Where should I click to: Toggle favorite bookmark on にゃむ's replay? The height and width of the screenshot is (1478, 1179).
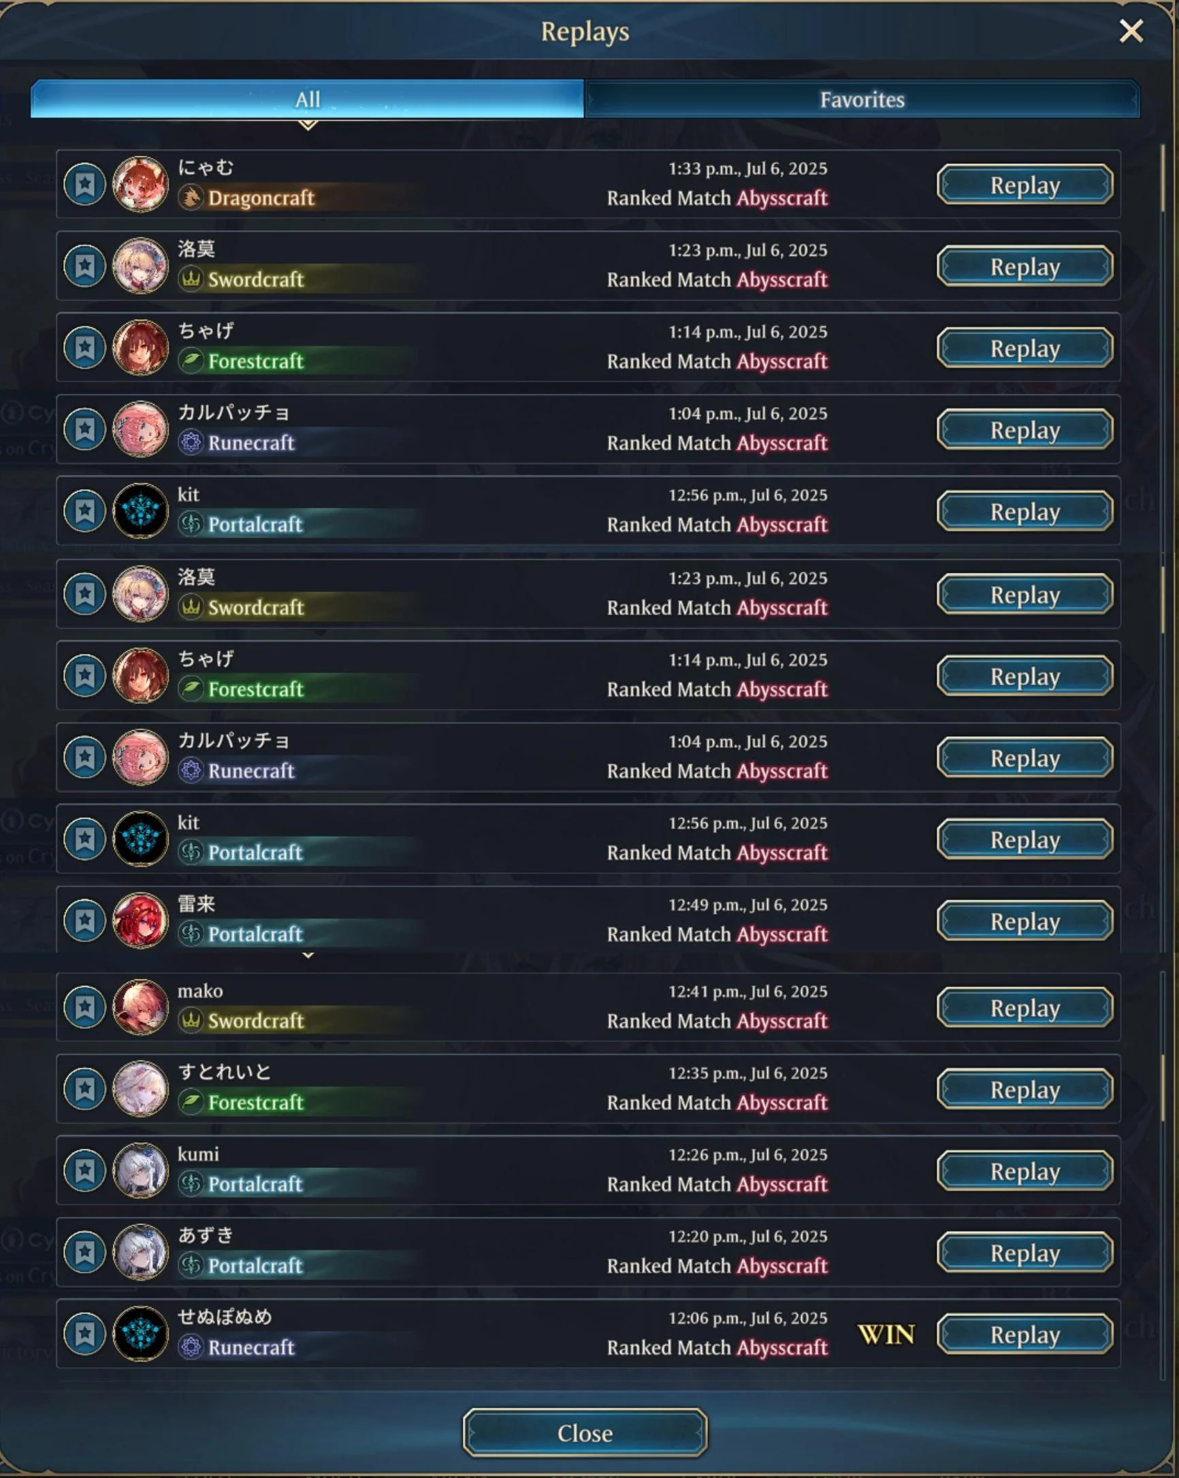(84, 184)
